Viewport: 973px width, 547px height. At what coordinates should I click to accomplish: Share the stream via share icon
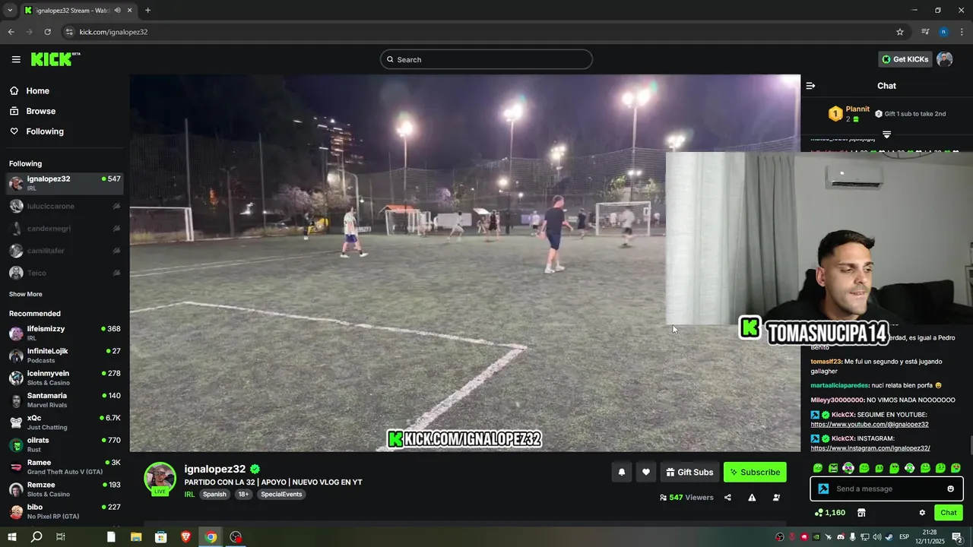point(727,498)
